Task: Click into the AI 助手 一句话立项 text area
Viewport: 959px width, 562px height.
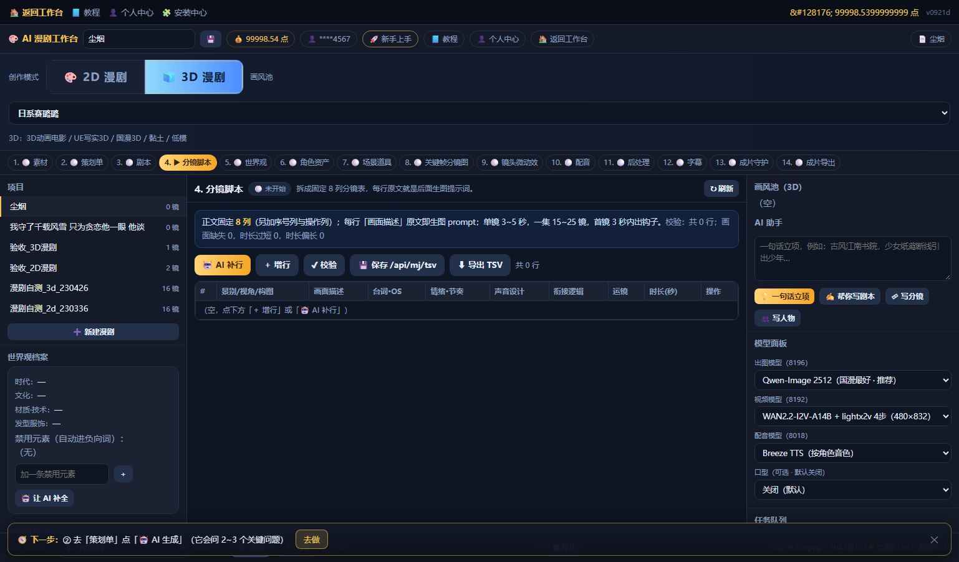Action: point(852,259)
